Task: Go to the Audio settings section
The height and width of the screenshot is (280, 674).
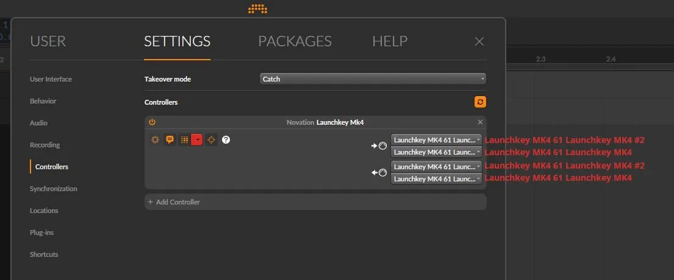Action: click(38, 123)
